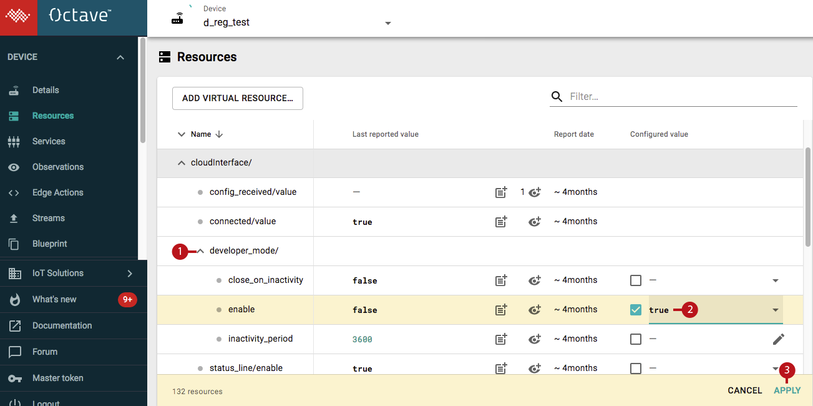Click the Master token key icon
Image resolution: width=813 pixels, height=406 pixels.
click(x=14, y=378)
